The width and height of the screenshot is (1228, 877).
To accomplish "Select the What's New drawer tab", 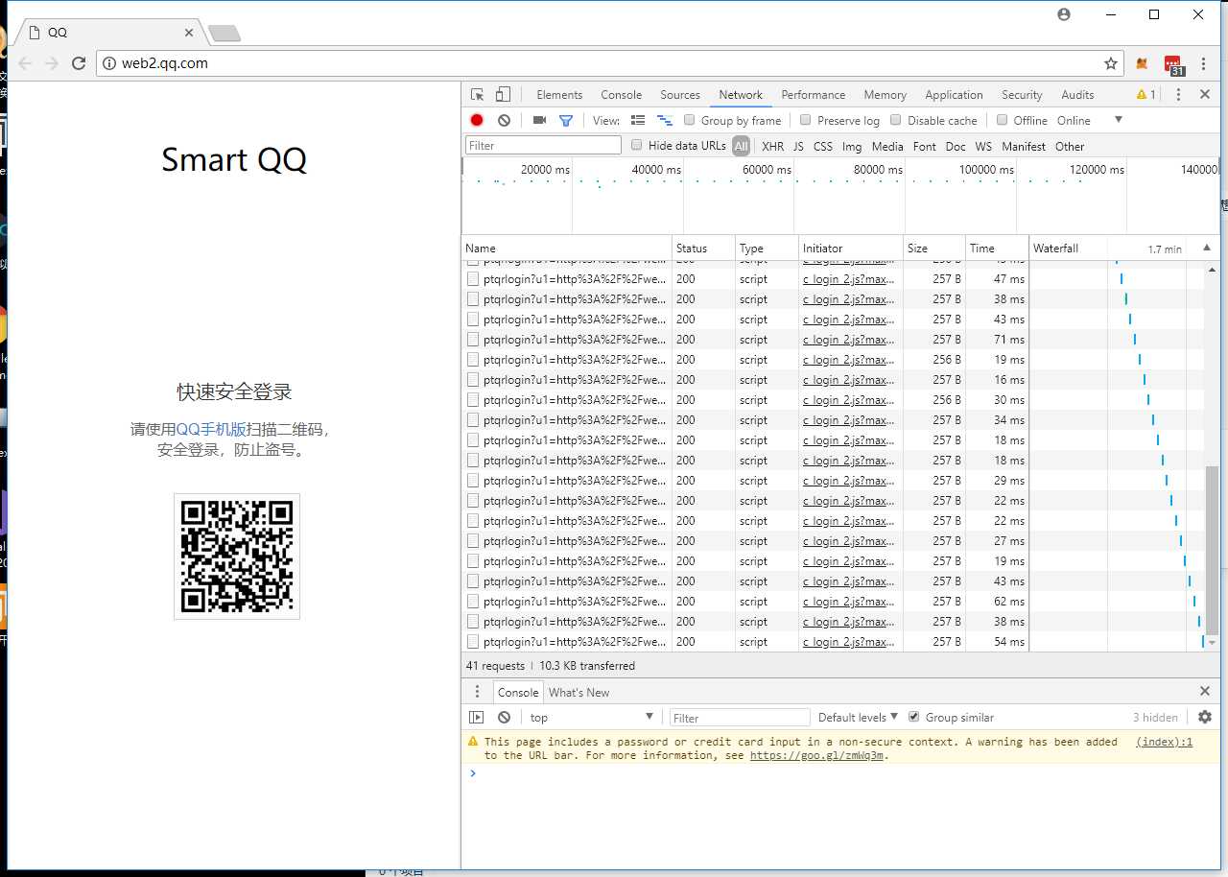I will click(579, 692).
